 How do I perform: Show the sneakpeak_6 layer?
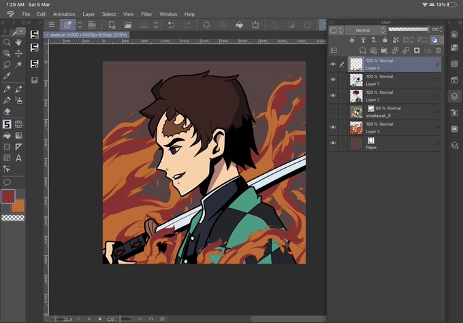tap(333, 112)
